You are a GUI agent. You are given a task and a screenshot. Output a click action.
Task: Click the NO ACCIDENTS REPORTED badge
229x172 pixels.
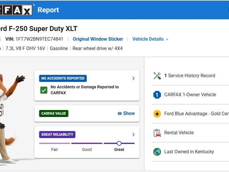click(63, 78)
